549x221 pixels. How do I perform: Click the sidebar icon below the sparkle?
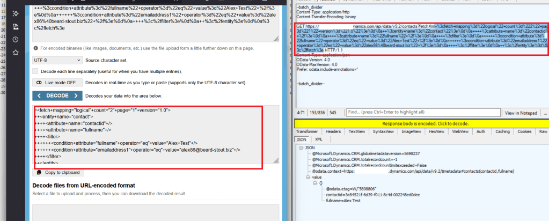[x=16, y=27]
